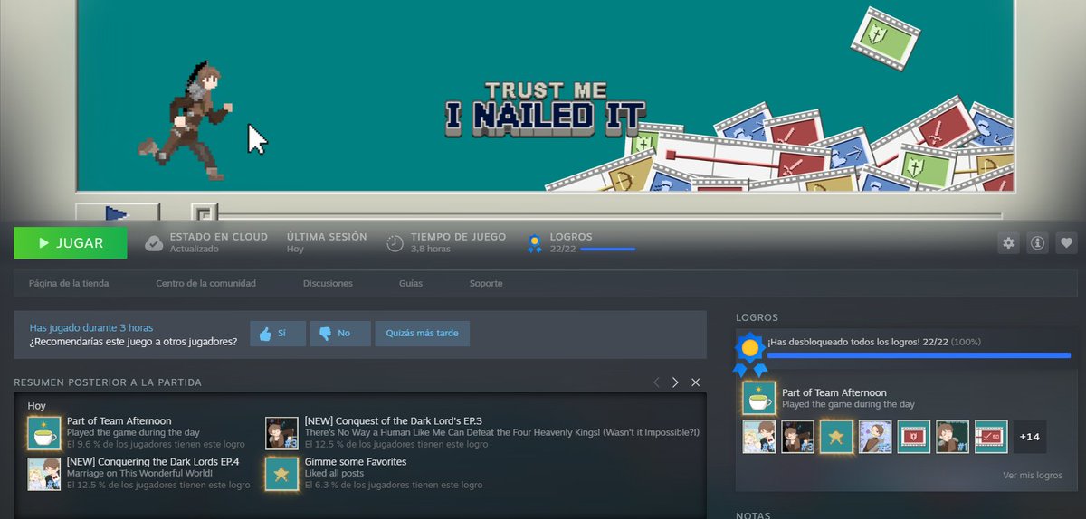This screenshot has width=1086, height=519.
Task: Click the LOGROS section heading in right panel
Action: [757, 317]
